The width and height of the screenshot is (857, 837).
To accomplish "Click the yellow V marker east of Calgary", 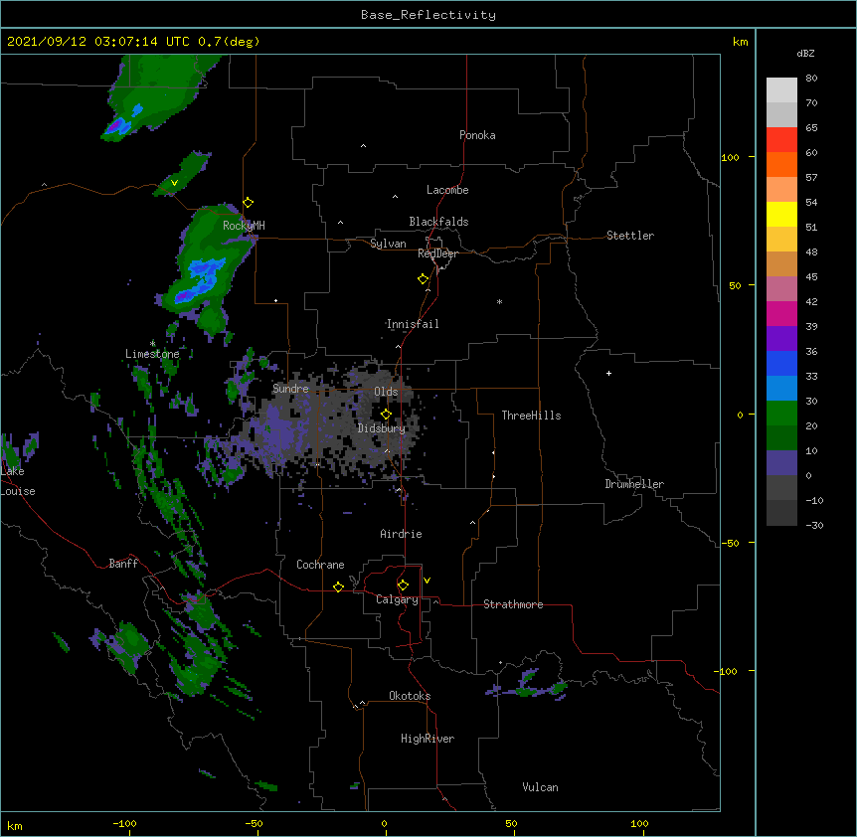I will click(427, 581).
